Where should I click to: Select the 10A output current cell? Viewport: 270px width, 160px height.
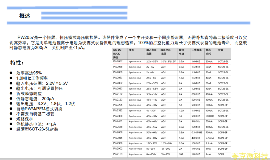181,154
